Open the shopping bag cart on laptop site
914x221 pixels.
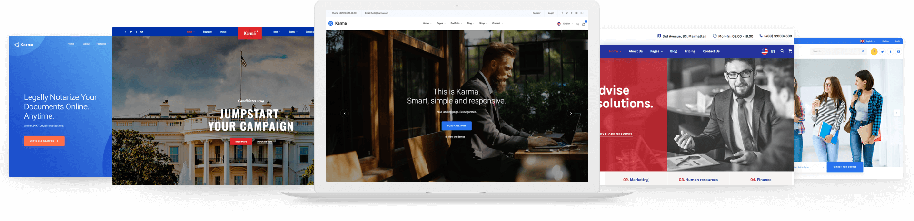pyautogui.click(x=584, y=23)
